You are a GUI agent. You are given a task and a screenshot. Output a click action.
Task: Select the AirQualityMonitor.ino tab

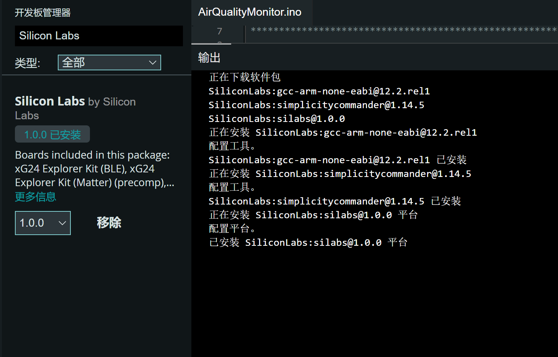(250, 12)
